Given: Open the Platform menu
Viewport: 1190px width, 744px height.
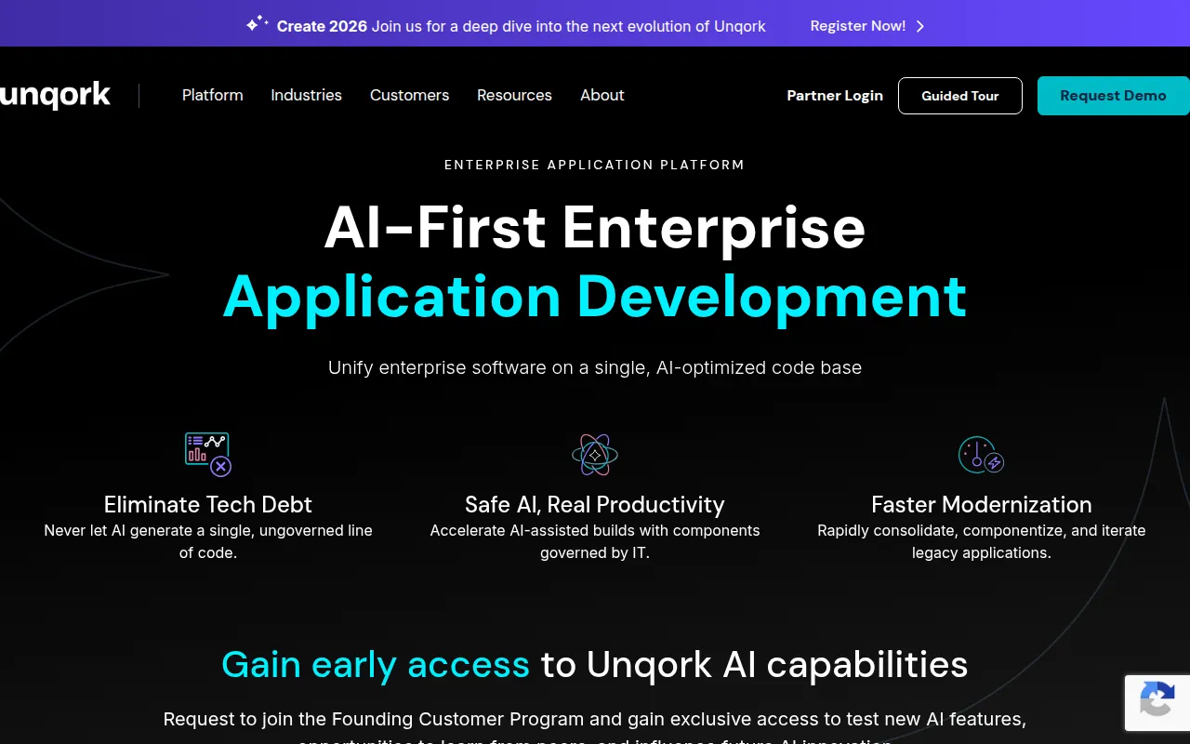Looking at the screenshot, I should click(x=213, y=95).
